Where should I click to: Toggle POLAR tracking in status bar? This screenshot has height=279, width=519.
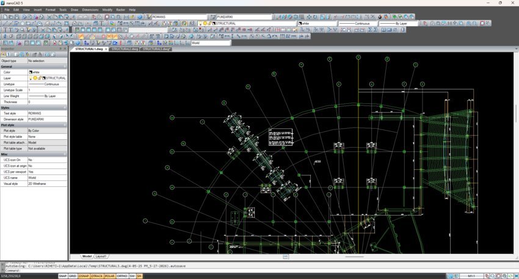pos(109,276)
